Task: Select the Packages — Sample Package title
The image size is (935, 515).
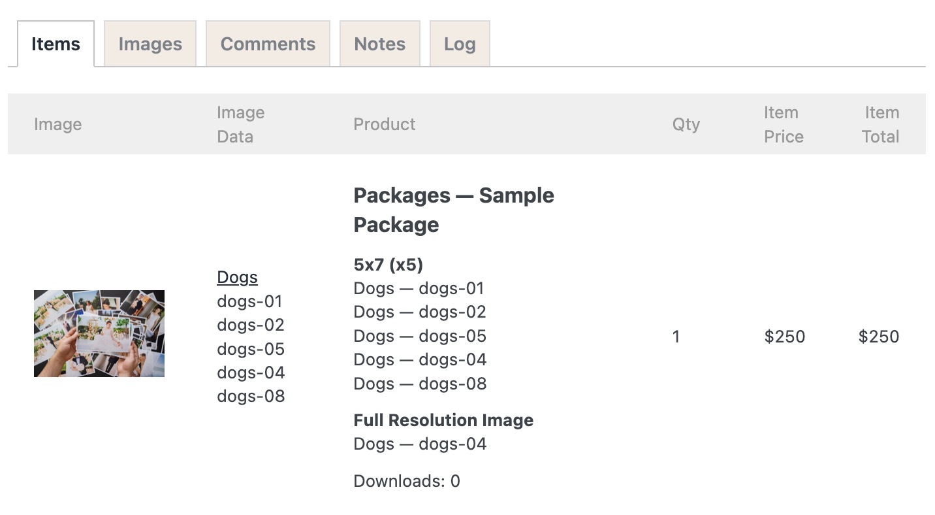Action: coord(453,209)
